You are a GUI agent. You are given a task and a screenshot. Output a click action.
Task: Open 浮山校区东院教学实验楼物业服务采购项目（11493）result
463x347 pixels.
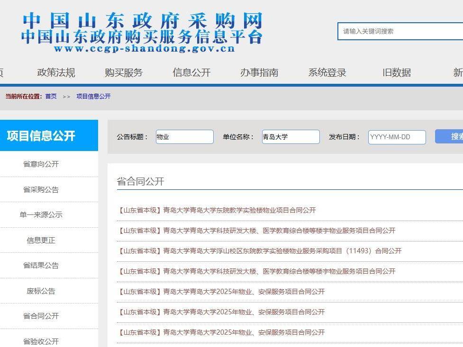click(260, 251)
